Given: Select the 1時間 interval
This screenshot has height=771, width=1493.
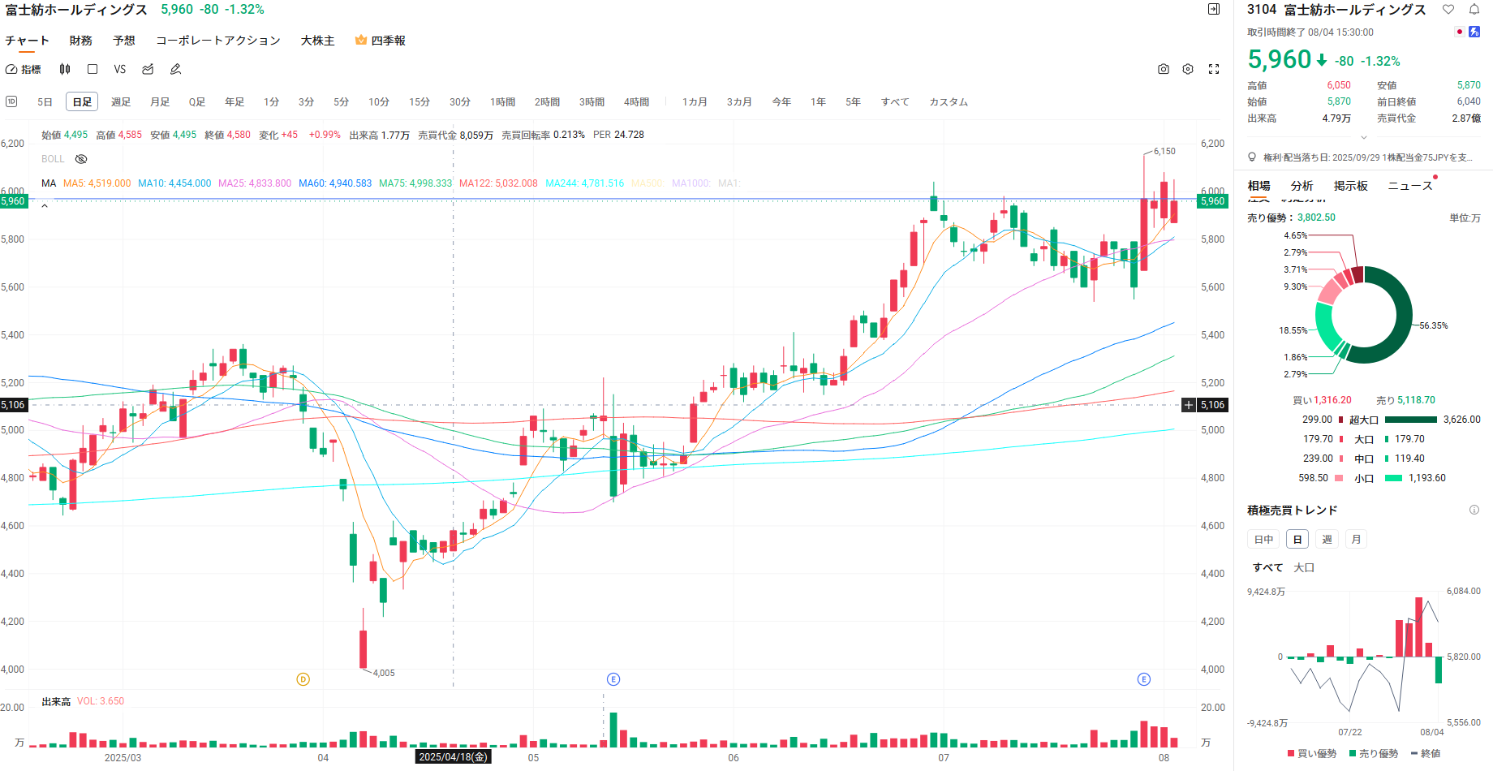Looking at the screenshot, I should [x=503, y=101].
